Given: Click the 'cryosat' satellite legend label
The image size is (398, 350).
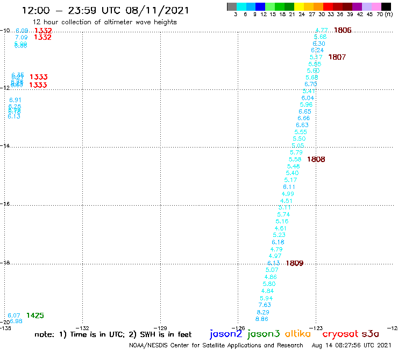Looking at the screenshot, I should coord(340,334).
